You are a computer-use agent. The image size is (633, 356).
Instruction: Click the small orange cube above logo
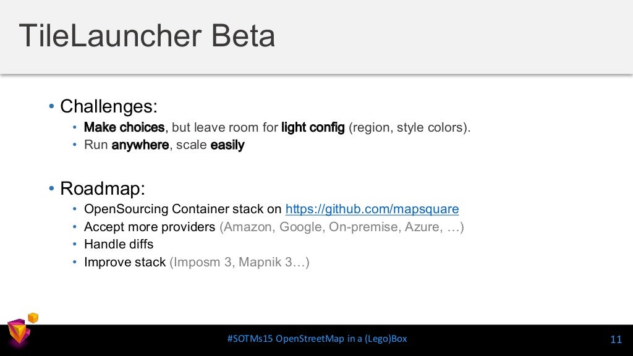[33, 318]
